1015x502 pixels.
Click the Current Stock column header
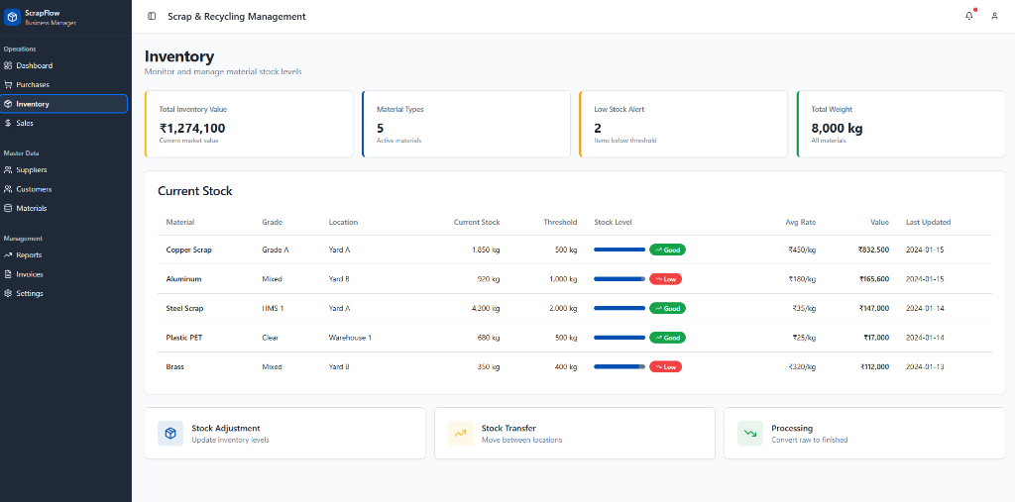pyautogui.click(x=477, y=222)
